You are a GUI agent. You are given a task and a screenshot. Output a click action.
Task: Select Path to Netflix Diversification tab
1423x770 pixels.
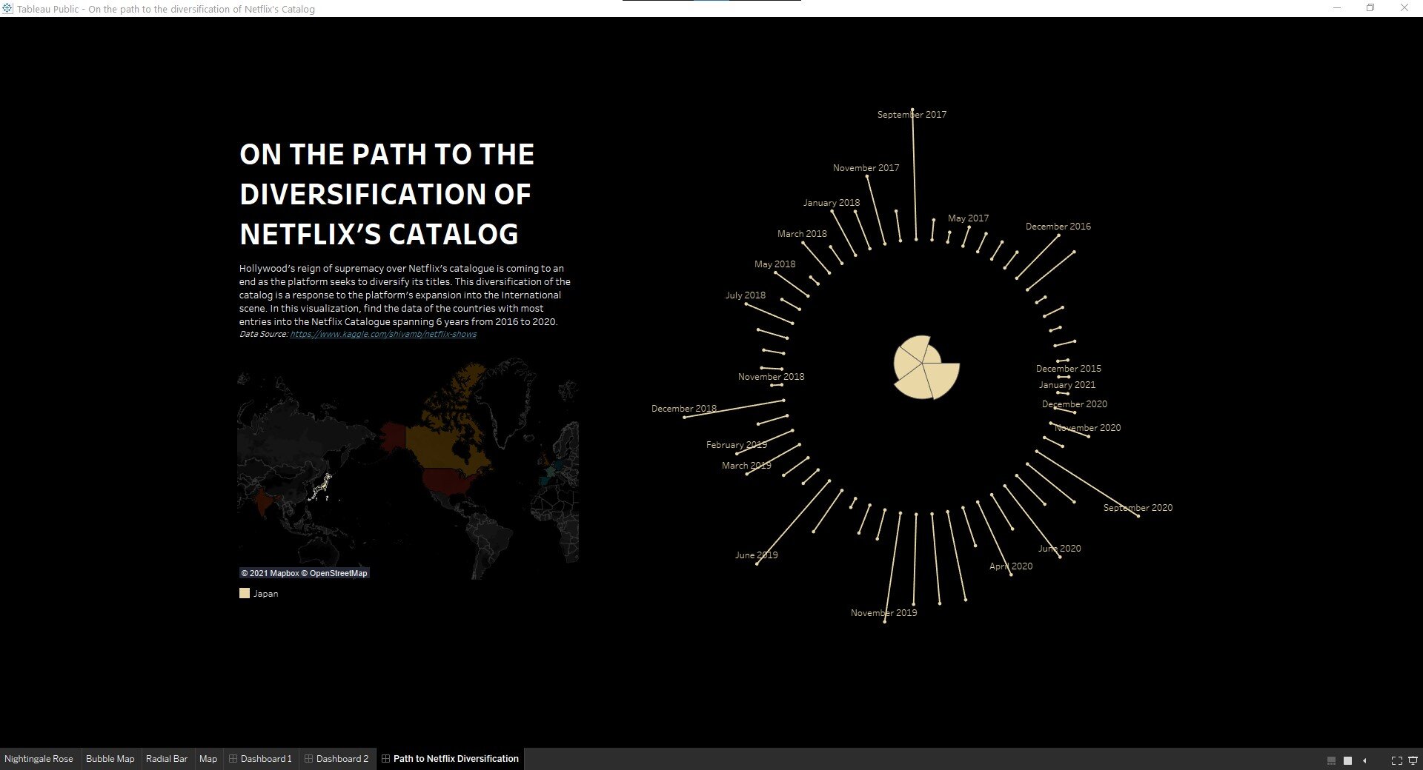click(x=450, y=759)
